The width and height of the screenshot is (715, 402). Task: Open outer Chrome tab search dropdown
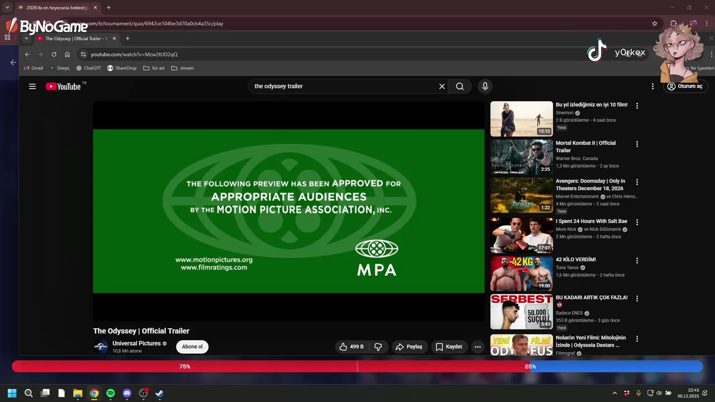pos(7,8)
